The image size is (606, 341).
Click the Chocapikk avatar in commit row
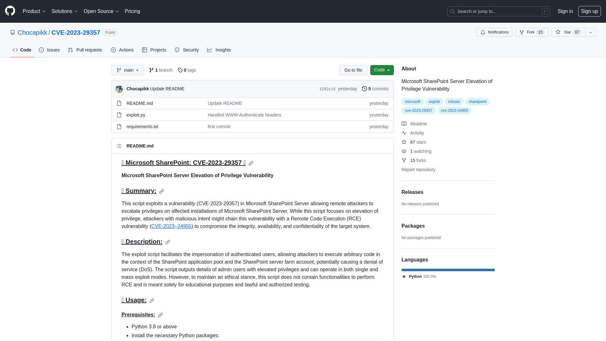[119, 89]
